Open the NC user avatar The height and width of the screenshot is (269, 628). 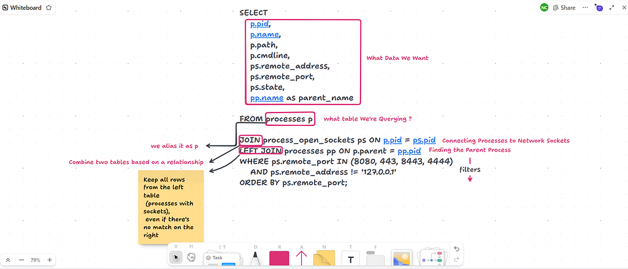pyautogui.click(x=544, y=7)
